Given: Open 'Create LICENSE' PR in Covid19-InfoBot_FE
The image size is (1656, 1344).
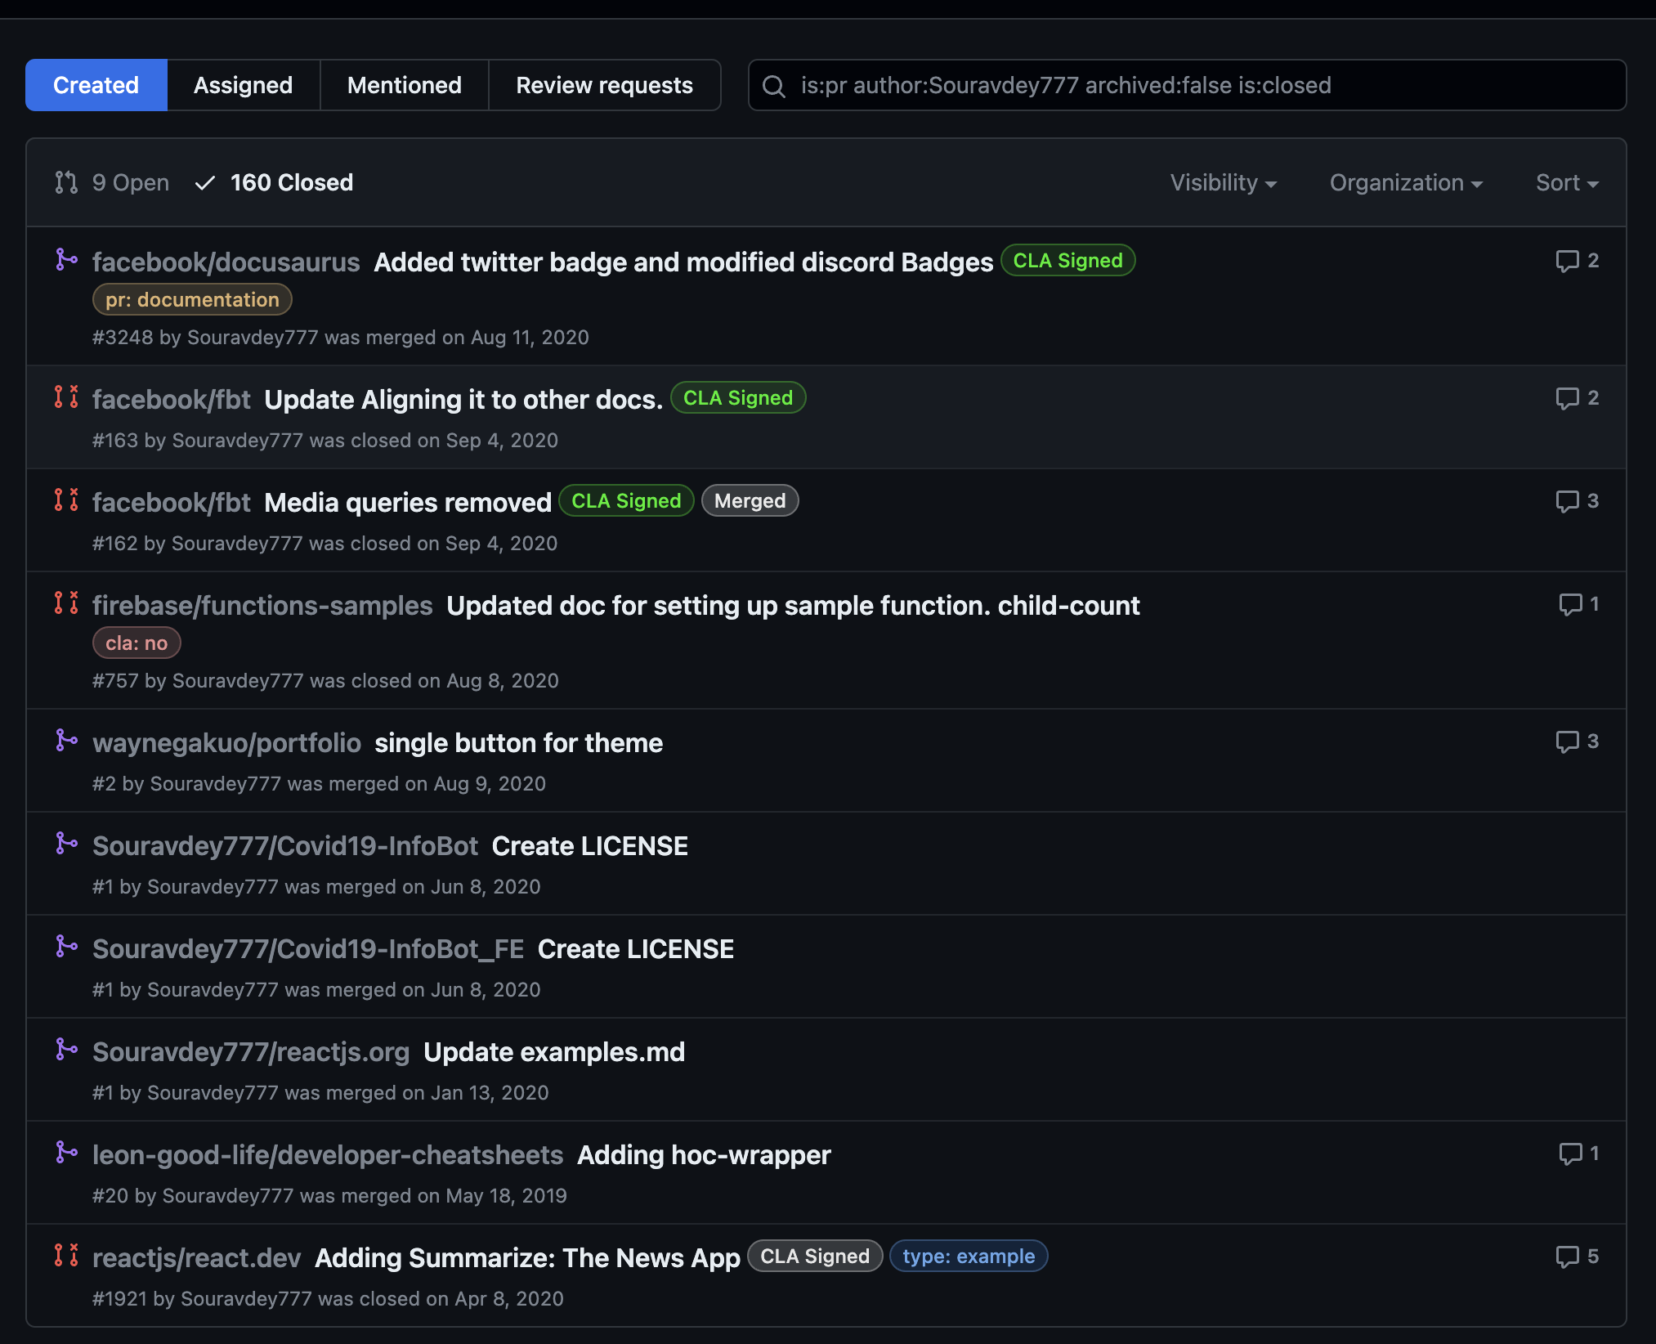Looking at the screenshot, I should coord(636,948).
